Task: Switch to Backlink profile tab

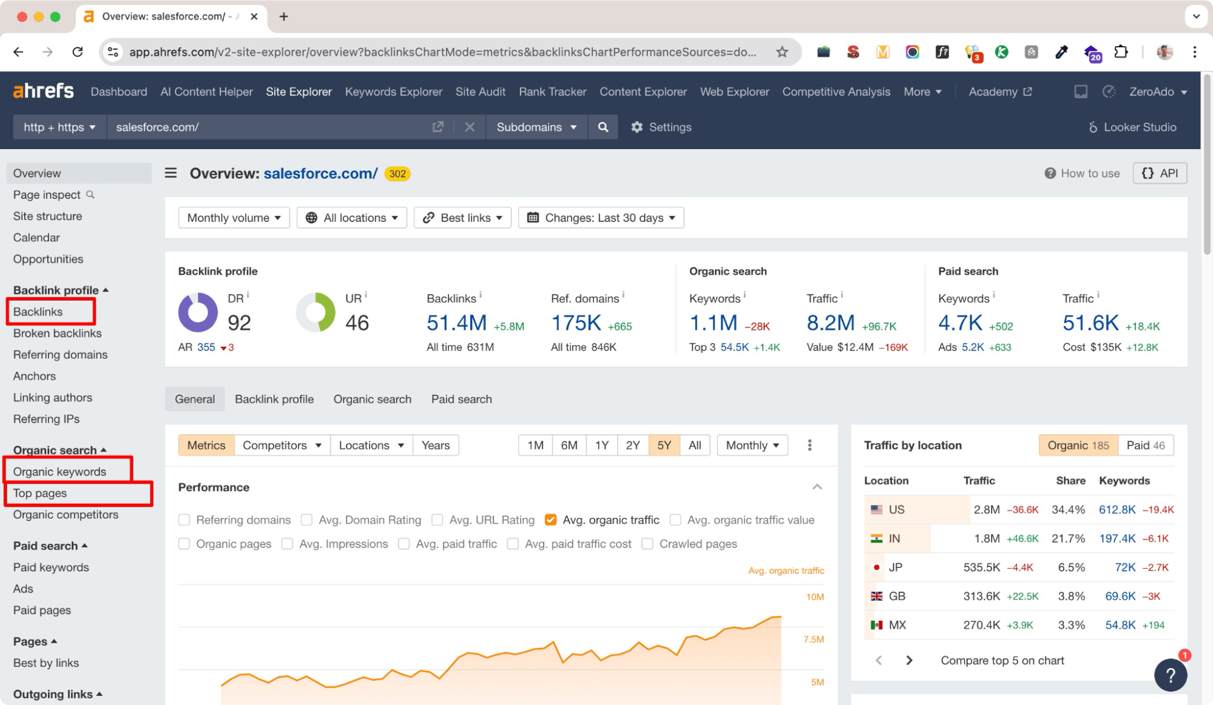Action: [x=274, y=399]
